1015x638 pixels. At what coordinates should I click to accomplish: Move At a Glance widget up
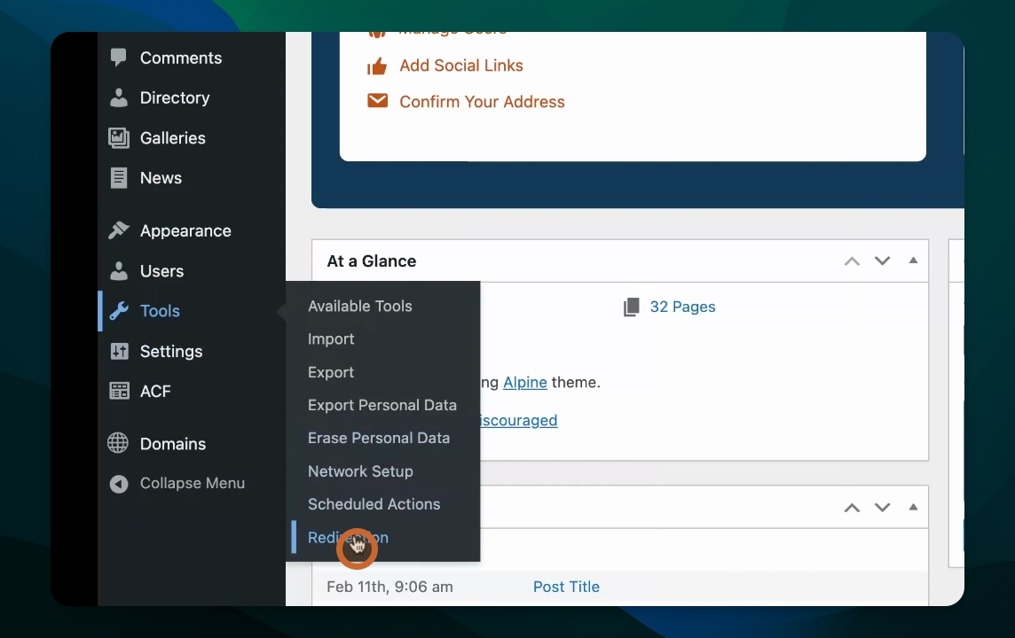[x=852, y=261]
